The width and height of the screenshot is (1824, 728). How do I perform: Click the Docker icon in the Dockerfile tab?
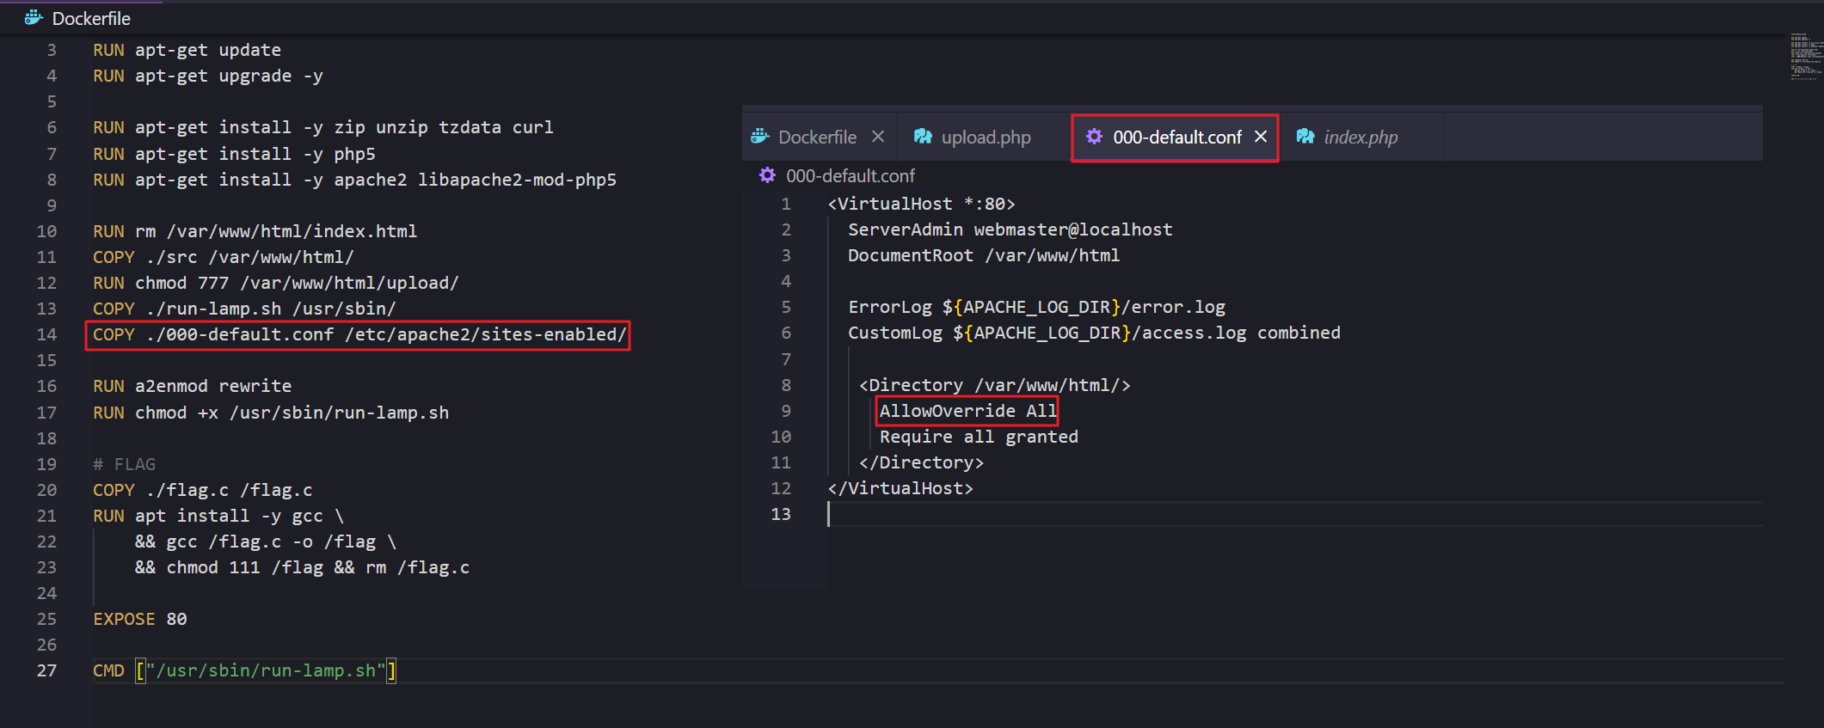tap(760, 137)
